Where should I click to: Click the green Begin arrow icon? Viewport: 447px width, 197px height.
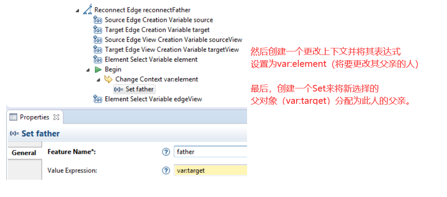98,69
